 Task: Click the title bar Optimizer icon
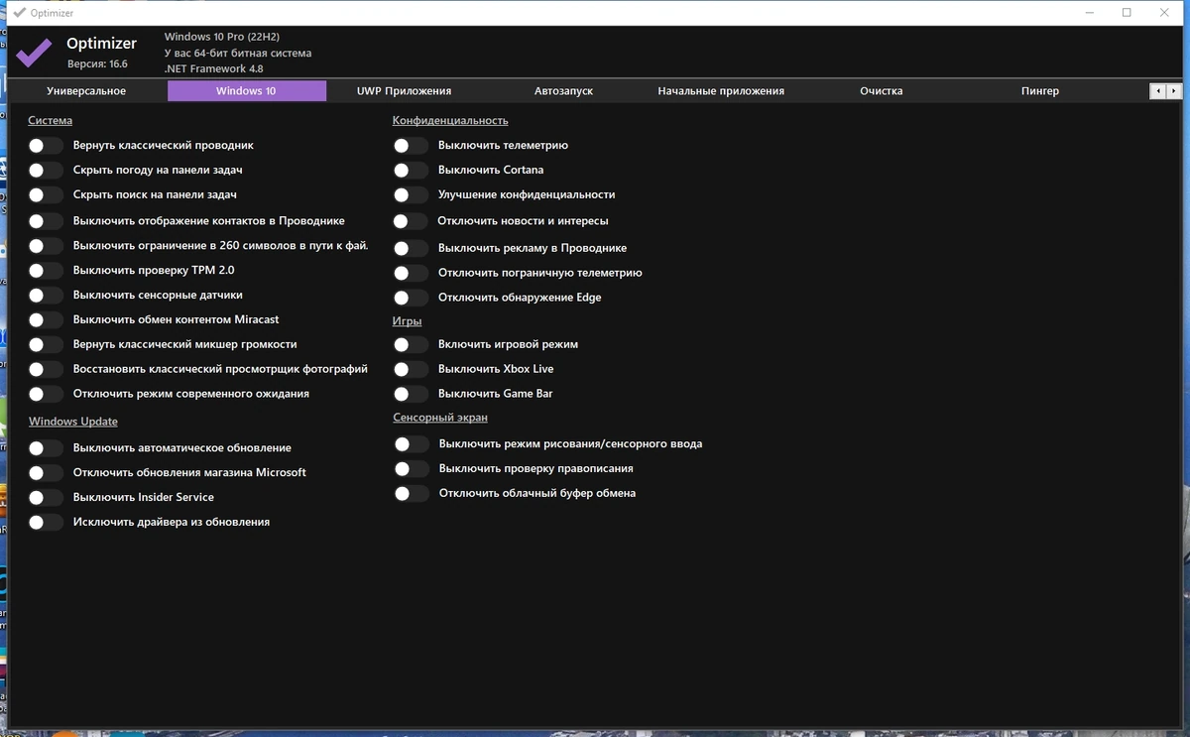[18, 13]
